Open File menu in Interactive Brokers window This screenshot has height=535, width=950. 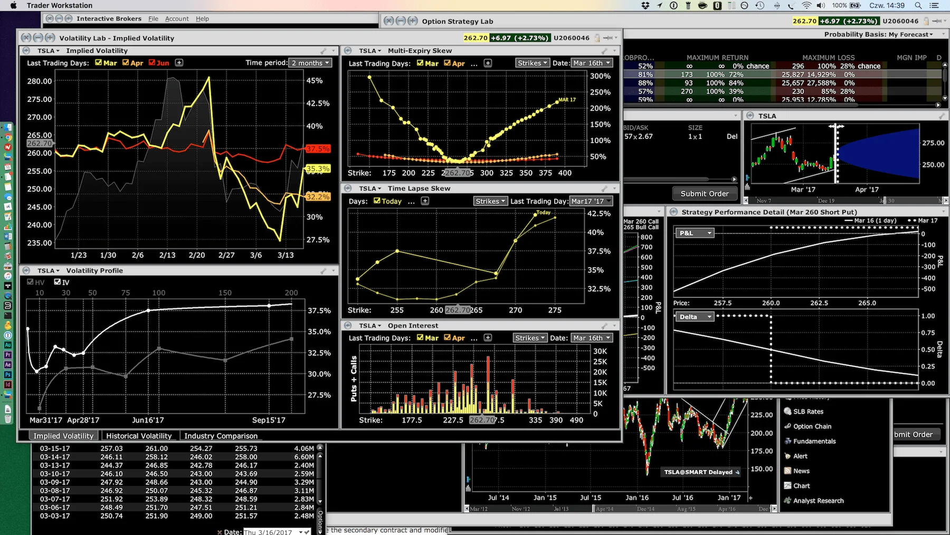click(153, 18)
